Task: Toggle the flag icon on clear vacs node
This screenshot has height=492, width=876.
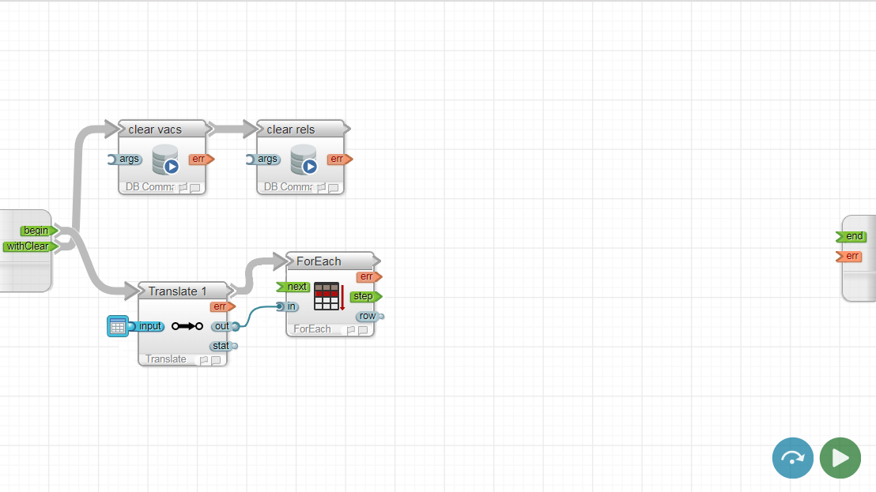Action: coord(183,188)
